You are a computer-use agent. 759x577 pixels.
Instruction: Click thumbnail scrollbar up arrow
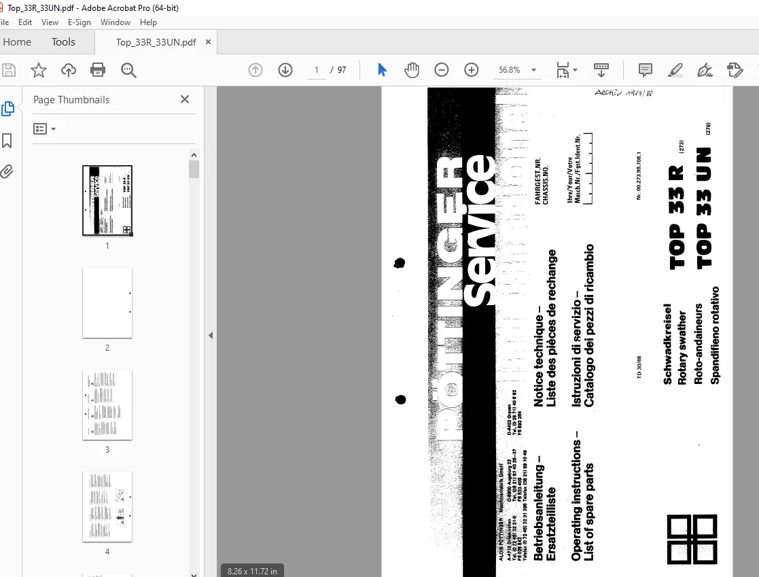[x=194, y=155]
